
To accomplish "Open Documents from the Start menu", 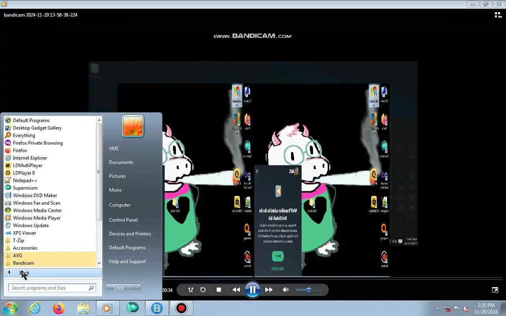I will 121,162.
